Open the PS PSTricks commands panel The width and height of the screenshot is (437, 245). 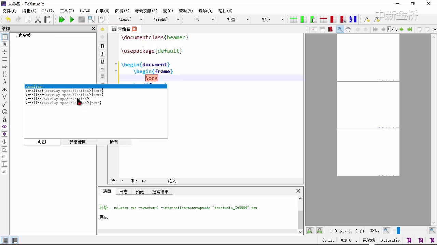[4, 149]
